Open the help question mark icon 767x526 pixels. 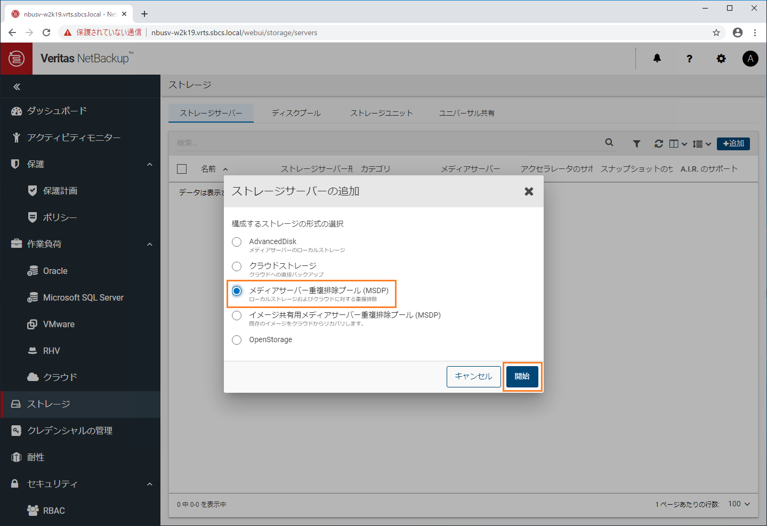pyautogui.click(x=689, y=59)
